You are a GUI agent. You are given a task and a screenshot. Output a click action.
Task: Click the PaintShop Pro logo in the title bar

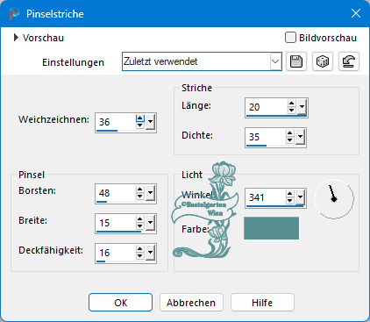[x=14, y=14]
